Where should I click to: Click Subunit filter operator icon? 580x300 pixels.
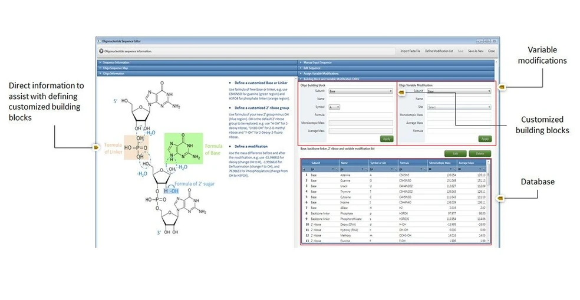(x=312, y=169)
